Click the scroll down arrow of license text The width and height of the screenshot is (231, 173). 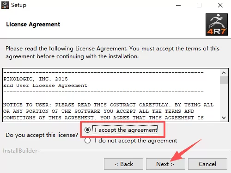click(x=224, y=118)
